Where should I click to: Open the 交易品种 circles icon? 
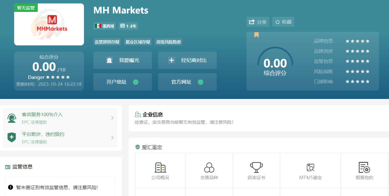209,168
